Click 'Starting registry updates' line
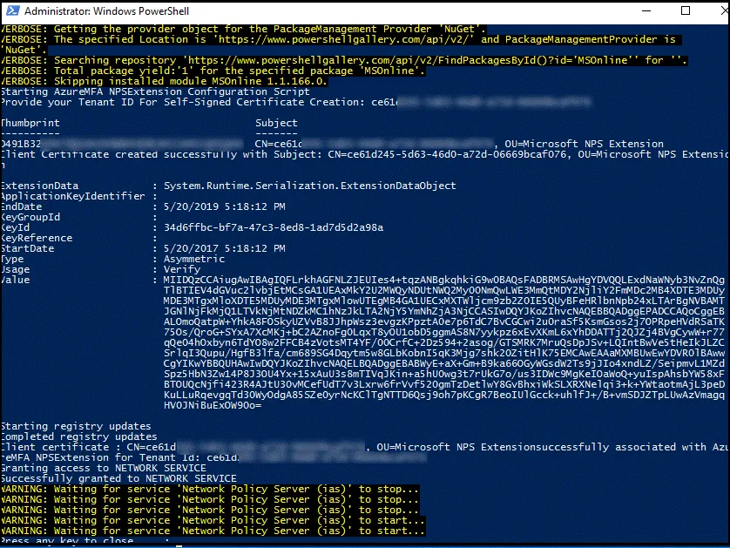Screen dimensions: 730x548 point(76,426)
